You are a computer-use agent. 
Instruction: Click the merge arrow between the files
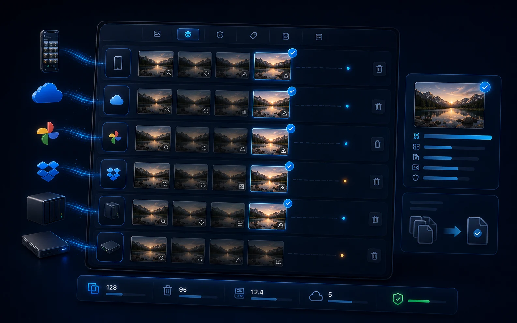click(452, 232)
